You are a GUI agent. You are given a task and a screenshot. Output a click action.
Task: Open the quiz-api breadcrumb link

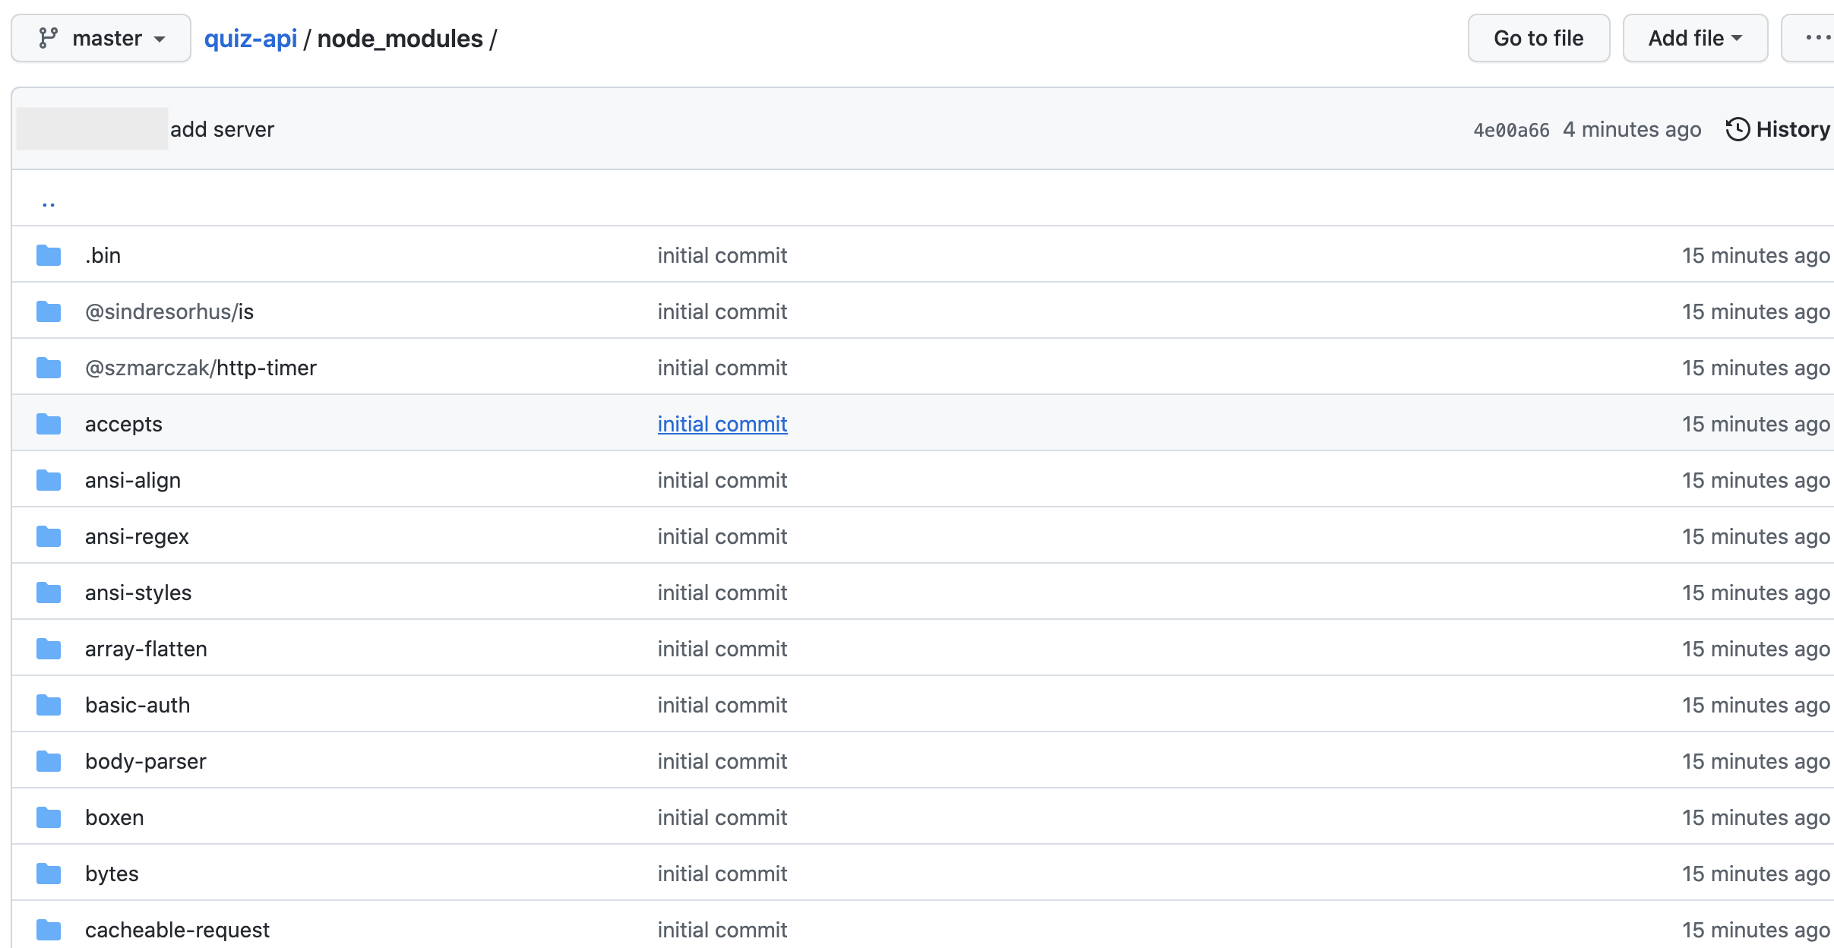250,38
